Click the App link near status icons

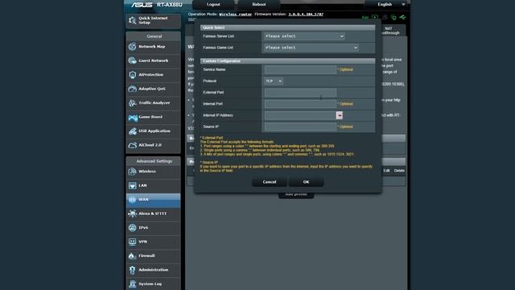point(365,18)
